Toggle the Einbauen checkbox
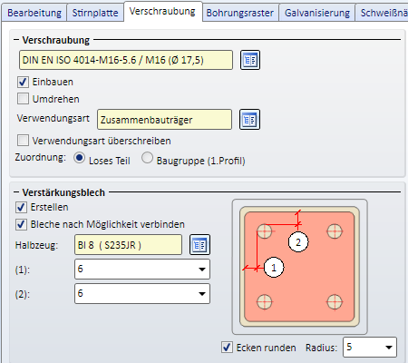Screen dimensions: 408x363 [x=24, y=82]
